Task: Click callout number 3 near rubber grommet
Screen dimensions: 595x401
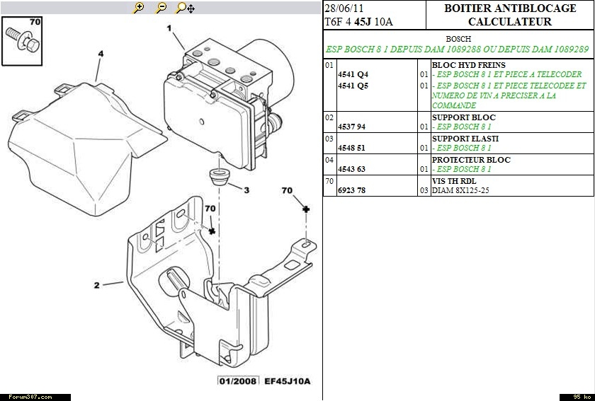Action: [246, 190]
